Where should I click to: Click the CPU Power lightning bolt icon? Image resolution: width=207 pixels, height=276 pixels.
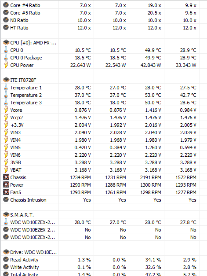pos(6,65)
